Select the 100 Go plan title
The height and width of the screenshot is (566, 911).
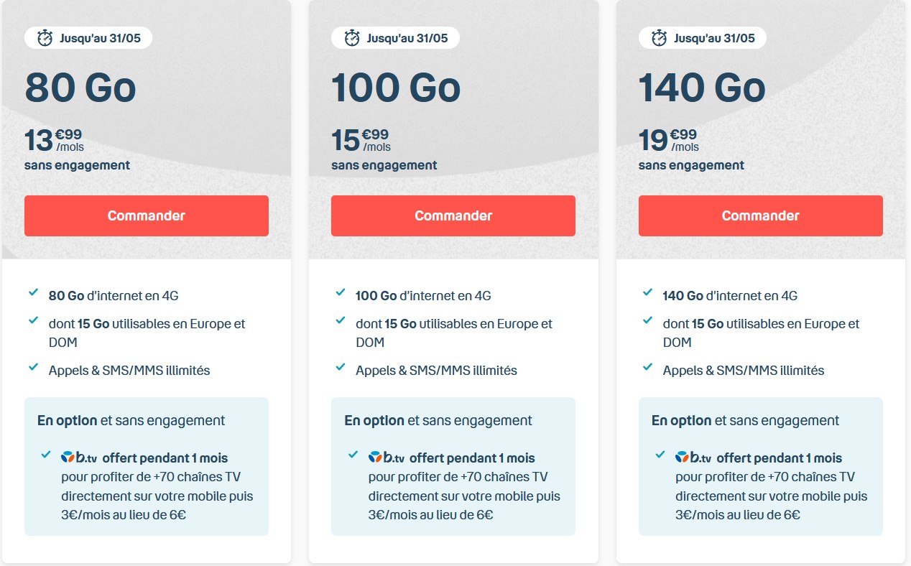click(396, 88)
